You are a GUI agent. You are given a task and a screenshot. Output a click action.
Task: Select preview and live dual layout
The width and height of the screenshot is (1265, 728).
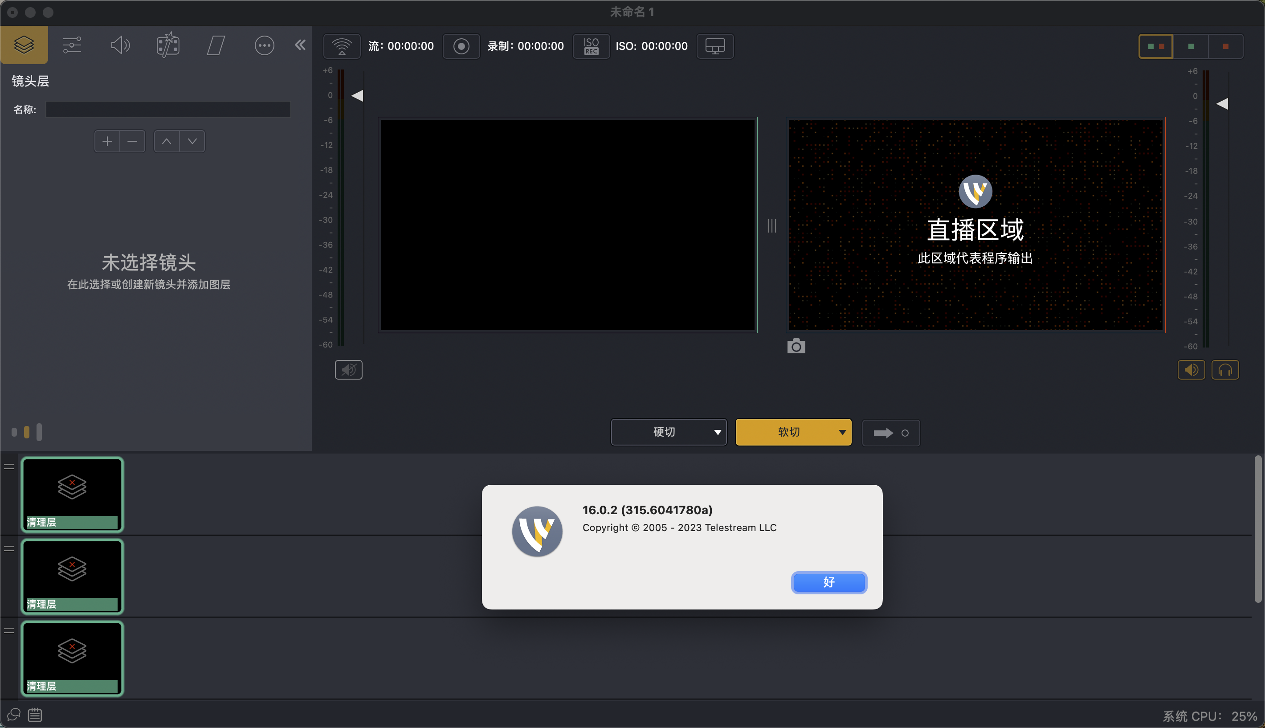click(x=1155, y=46)
